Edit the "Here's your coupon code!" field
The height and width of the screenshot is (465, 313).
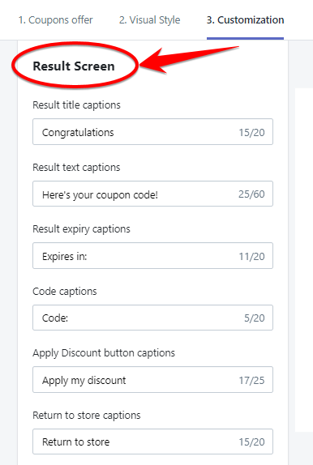152,194
